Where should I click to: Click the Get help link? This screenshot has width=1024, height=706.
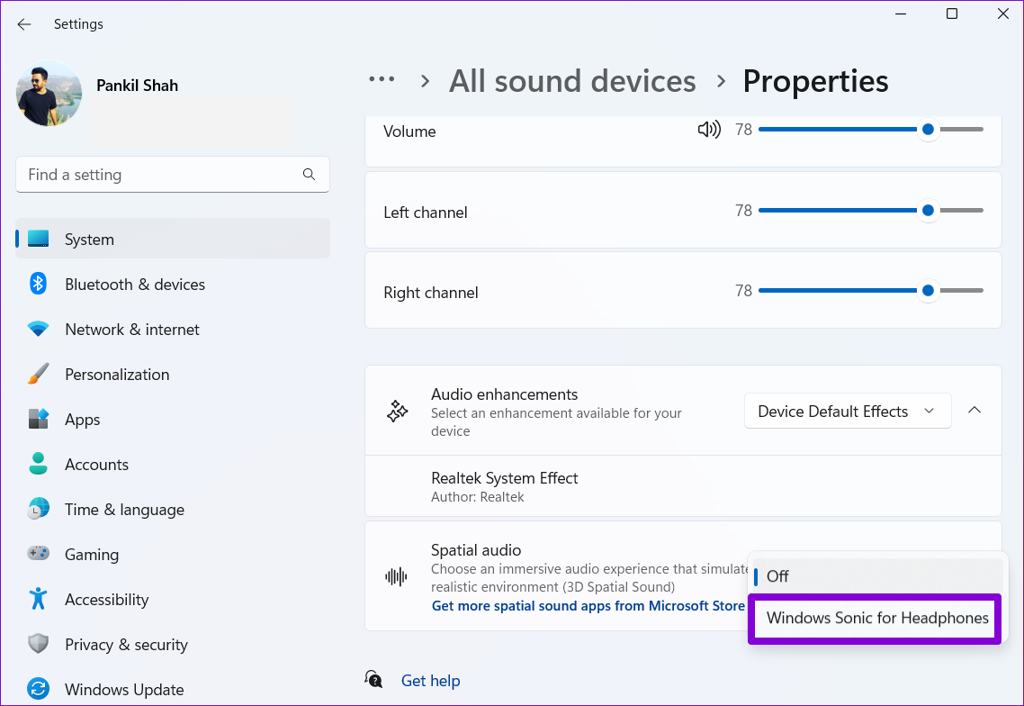[430, 681]
